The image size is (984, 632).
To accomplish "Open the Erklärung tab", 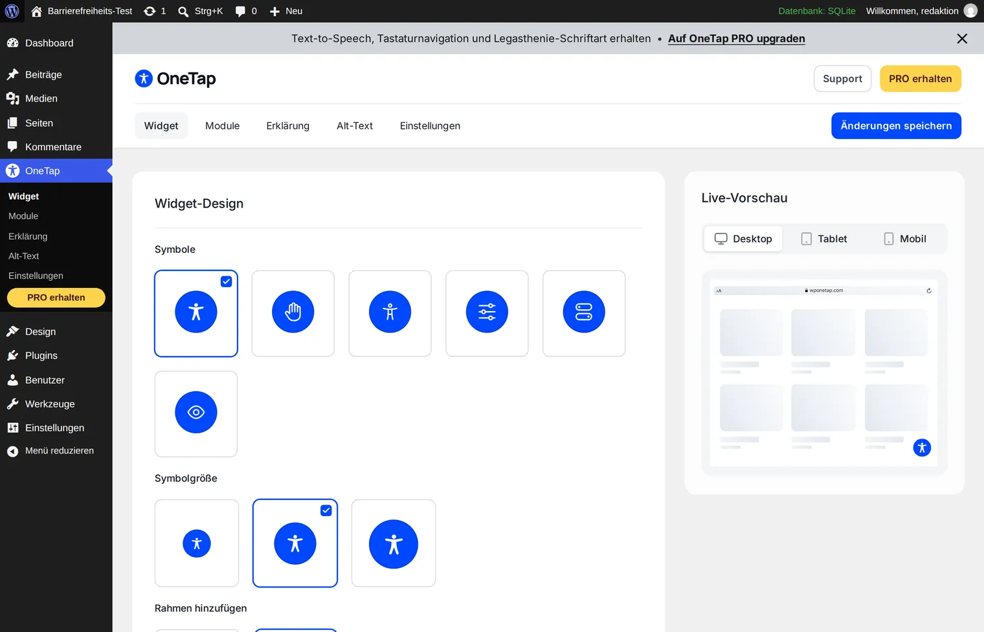I will coord(288,125).
